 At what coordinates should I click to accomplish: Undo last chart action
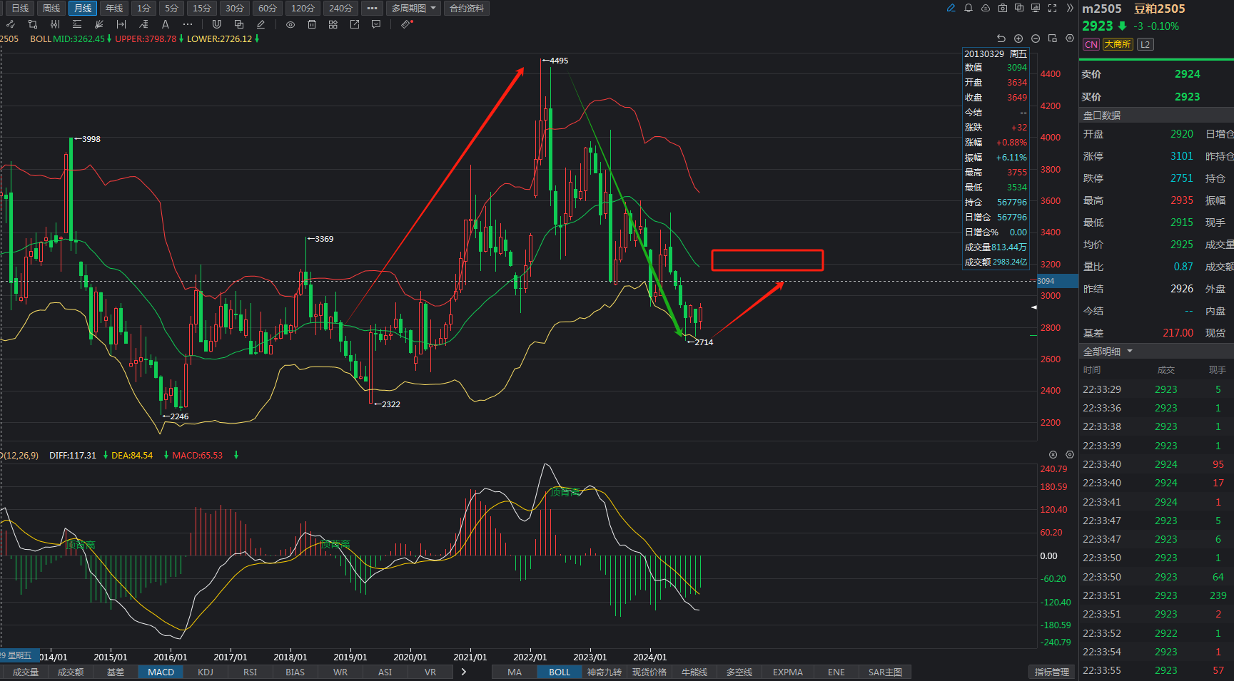pos(1001,39)
